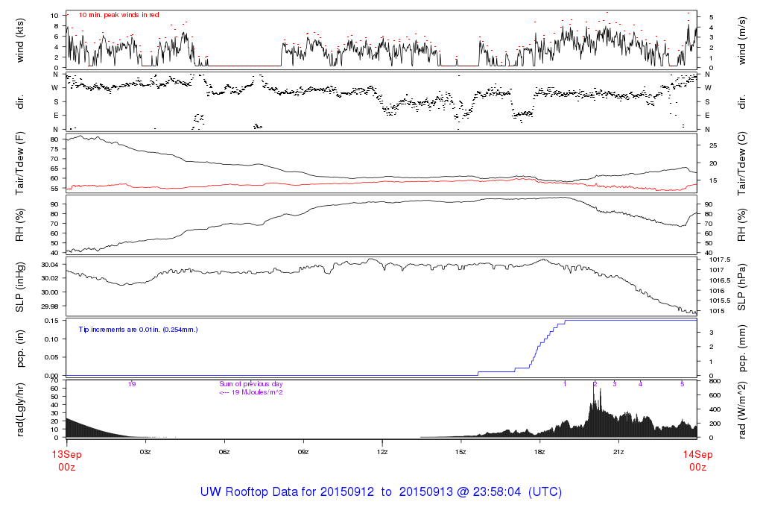
Task: Select the 21z time axis marker
Action: click(x=618, y=453)
